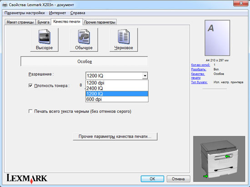Open the Качество печати summary link

(x=198, y=76)
